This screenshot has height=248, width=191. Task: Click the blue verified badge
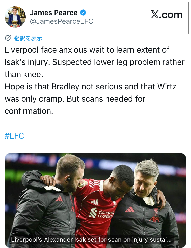click(83, 13)
